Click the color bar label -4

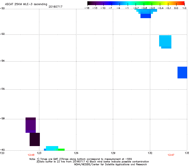118,8
